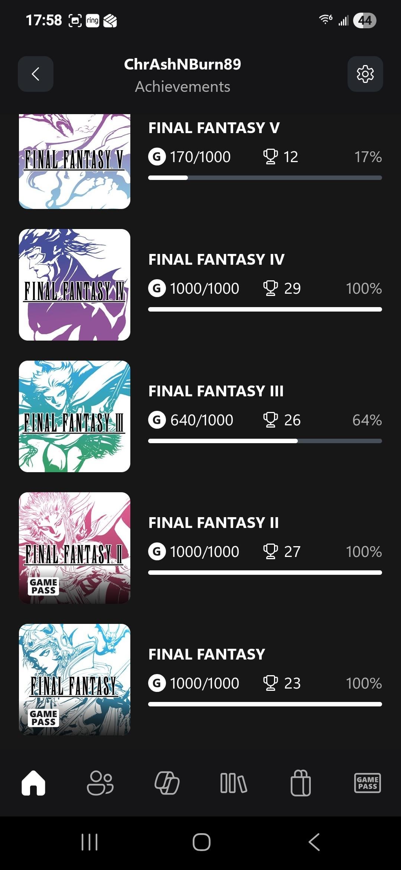Tap Final Fantasy III cover thumbnail
This screenshot has height=870, width=401.
(x=75, y=416)
